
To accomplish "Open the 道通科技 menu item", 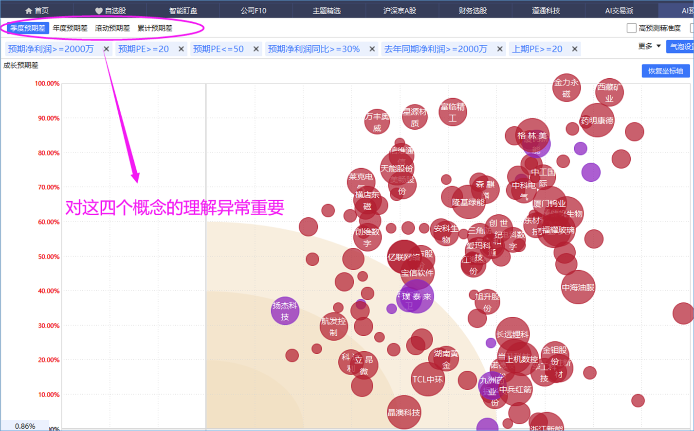I will tap(546, 11).
